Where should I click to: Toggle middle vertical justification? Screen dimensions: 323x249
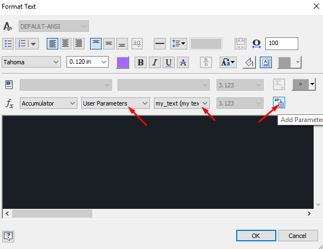click(x=109, y=44)
